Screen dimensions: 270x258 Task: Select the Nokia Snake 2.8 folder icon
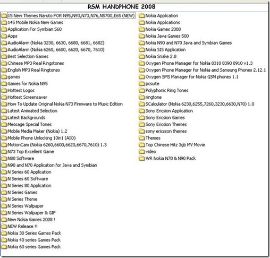pyautogui.click(x=142, y=56)
